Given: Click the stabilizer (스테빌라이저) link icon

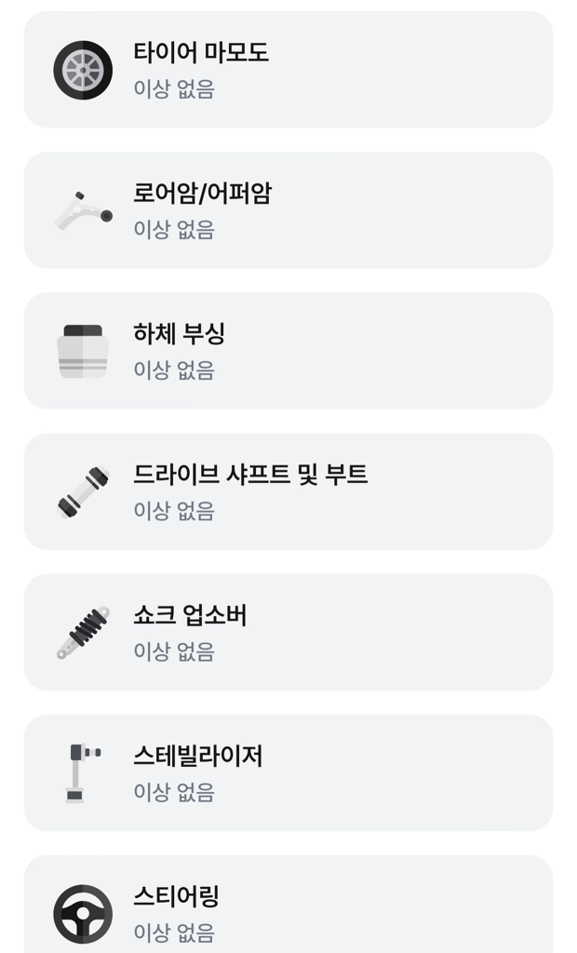Looking at the screenshot, I should (83, 772).
